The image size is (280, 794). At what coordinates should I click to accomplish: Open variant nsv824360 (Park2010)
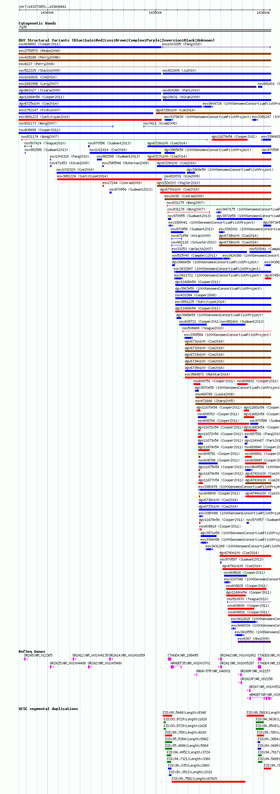181,90
